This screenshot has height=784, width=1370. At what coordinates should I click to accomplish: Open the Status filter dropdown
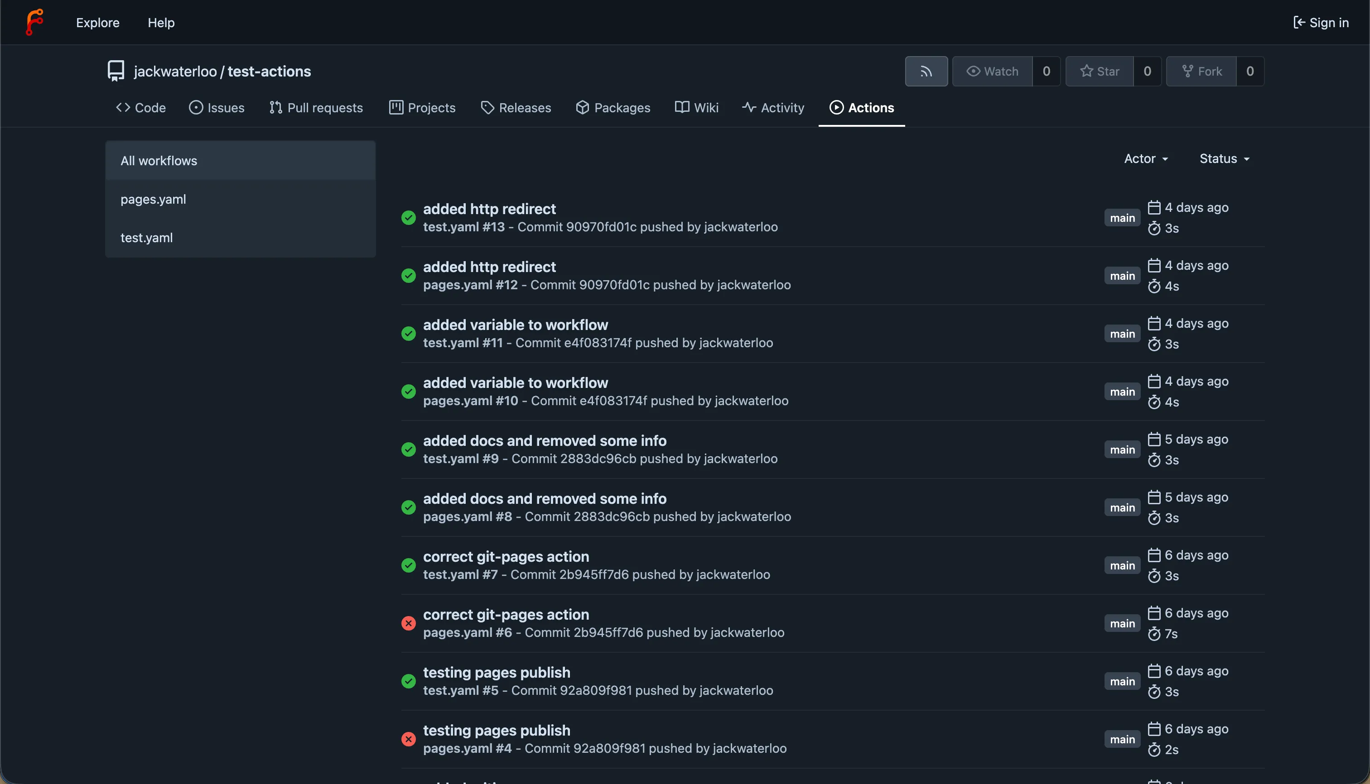coord(1223,158)
